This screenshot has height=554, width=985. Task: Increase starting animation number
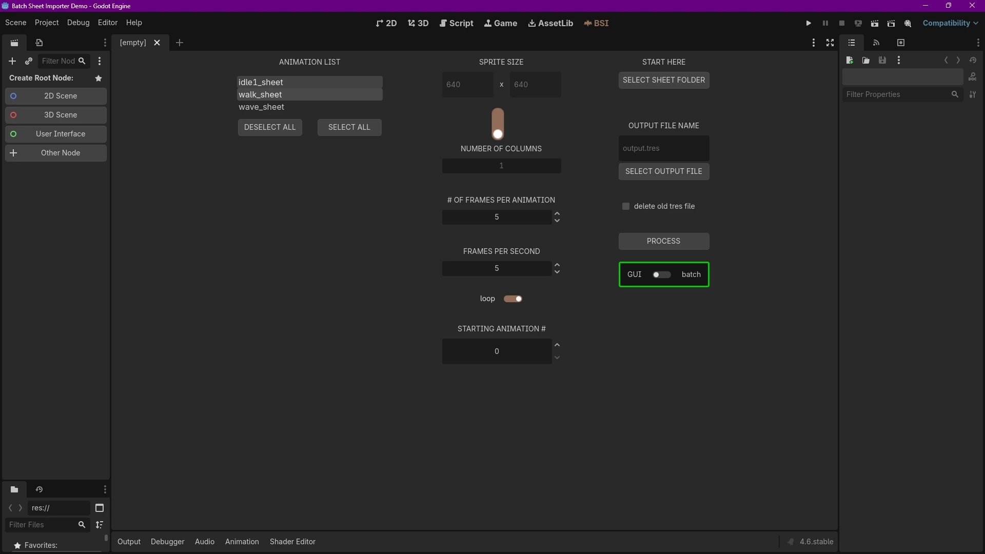[557, 345]
